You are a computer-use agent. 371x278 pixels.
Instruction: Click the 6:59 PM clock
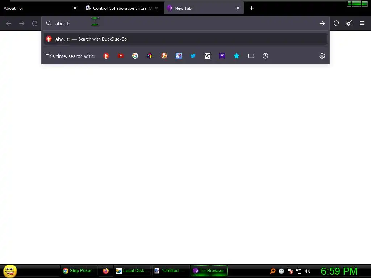point(339,271)
